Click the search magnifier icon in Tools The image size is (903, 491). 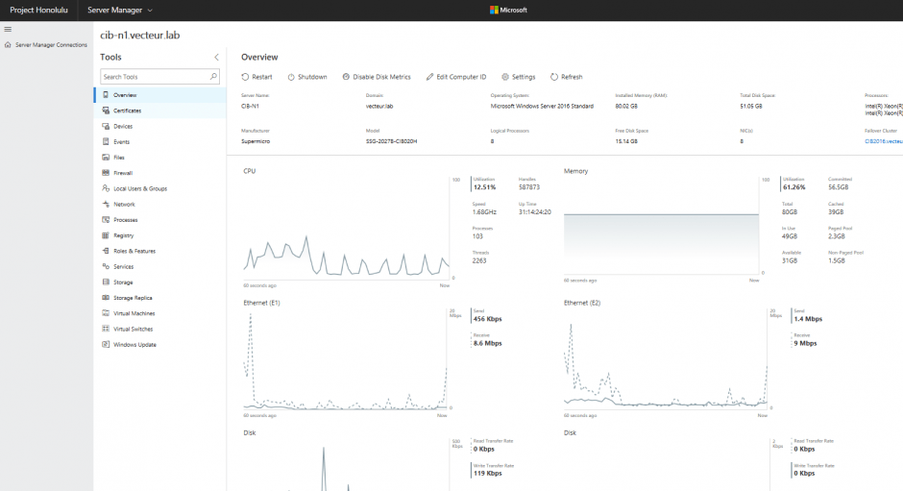point(213,77)
